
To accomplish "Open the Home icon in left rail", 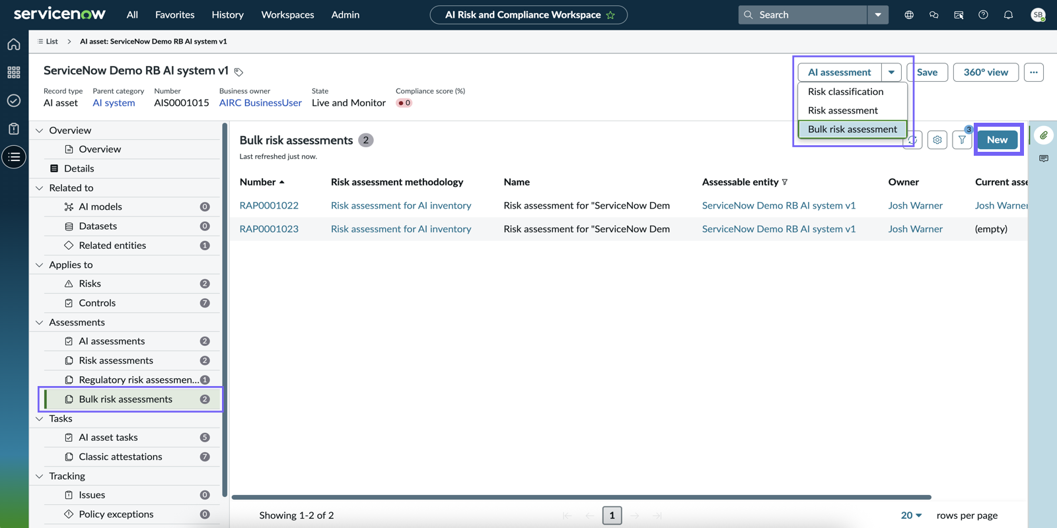I will coord(14,44).
